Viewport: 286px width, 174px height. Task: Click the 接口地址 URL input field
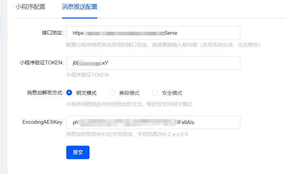click(153, 33)
